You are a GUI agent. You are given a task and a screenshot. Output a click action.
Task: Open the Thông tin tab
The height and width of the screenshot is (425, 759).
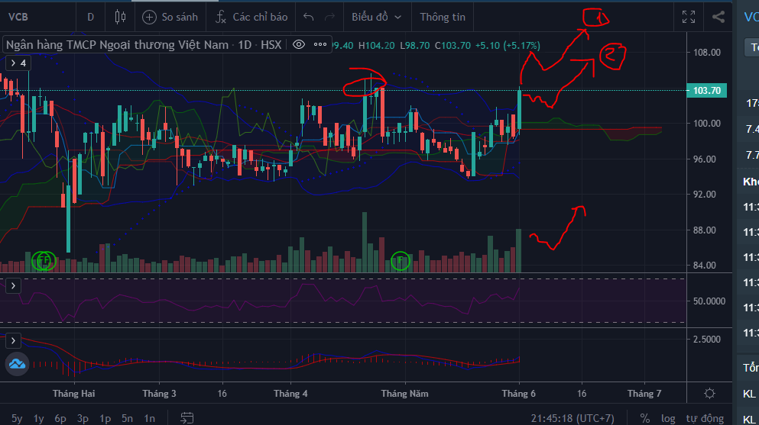(x=443, y=17)
